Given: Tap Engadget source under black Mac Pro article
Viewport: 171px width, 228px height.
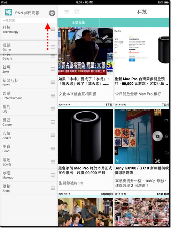Looking at the screenshot, I should (107, 194).
